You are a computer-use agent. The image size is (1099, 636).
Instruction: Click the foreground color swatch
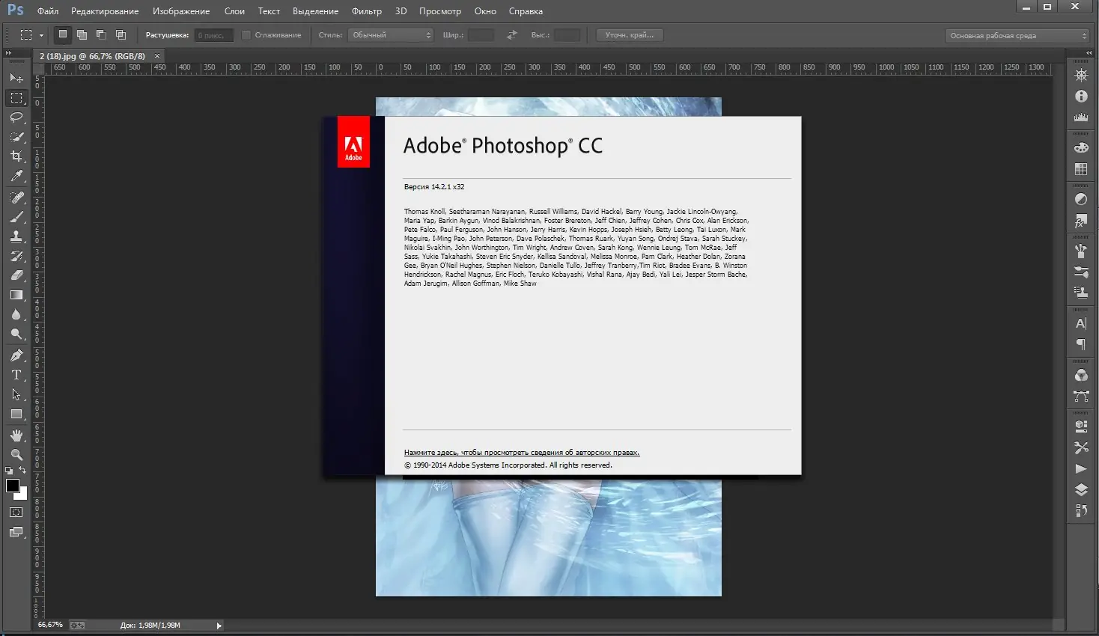(12, 486)
